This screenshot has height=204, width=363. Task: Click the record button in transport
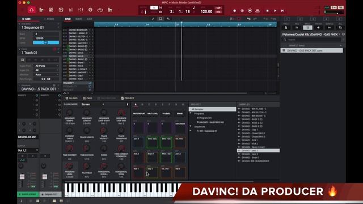pos(234,11)
